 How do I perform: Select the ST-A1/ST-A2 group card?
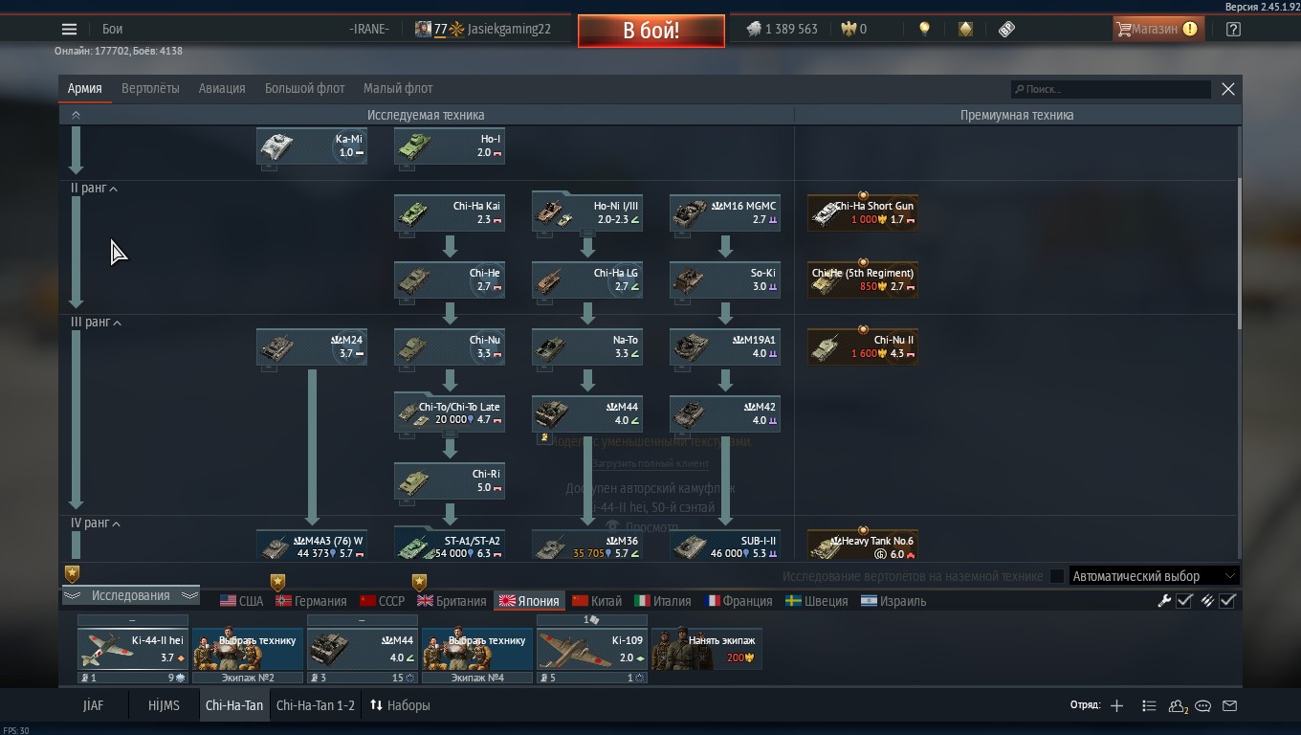pyautogui.click(x=450, y=546)
